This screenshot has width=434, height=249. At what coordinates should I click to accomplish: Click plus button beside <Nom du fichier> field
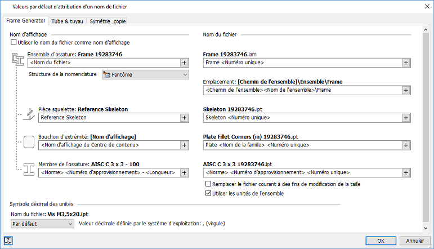coord(184,63)
